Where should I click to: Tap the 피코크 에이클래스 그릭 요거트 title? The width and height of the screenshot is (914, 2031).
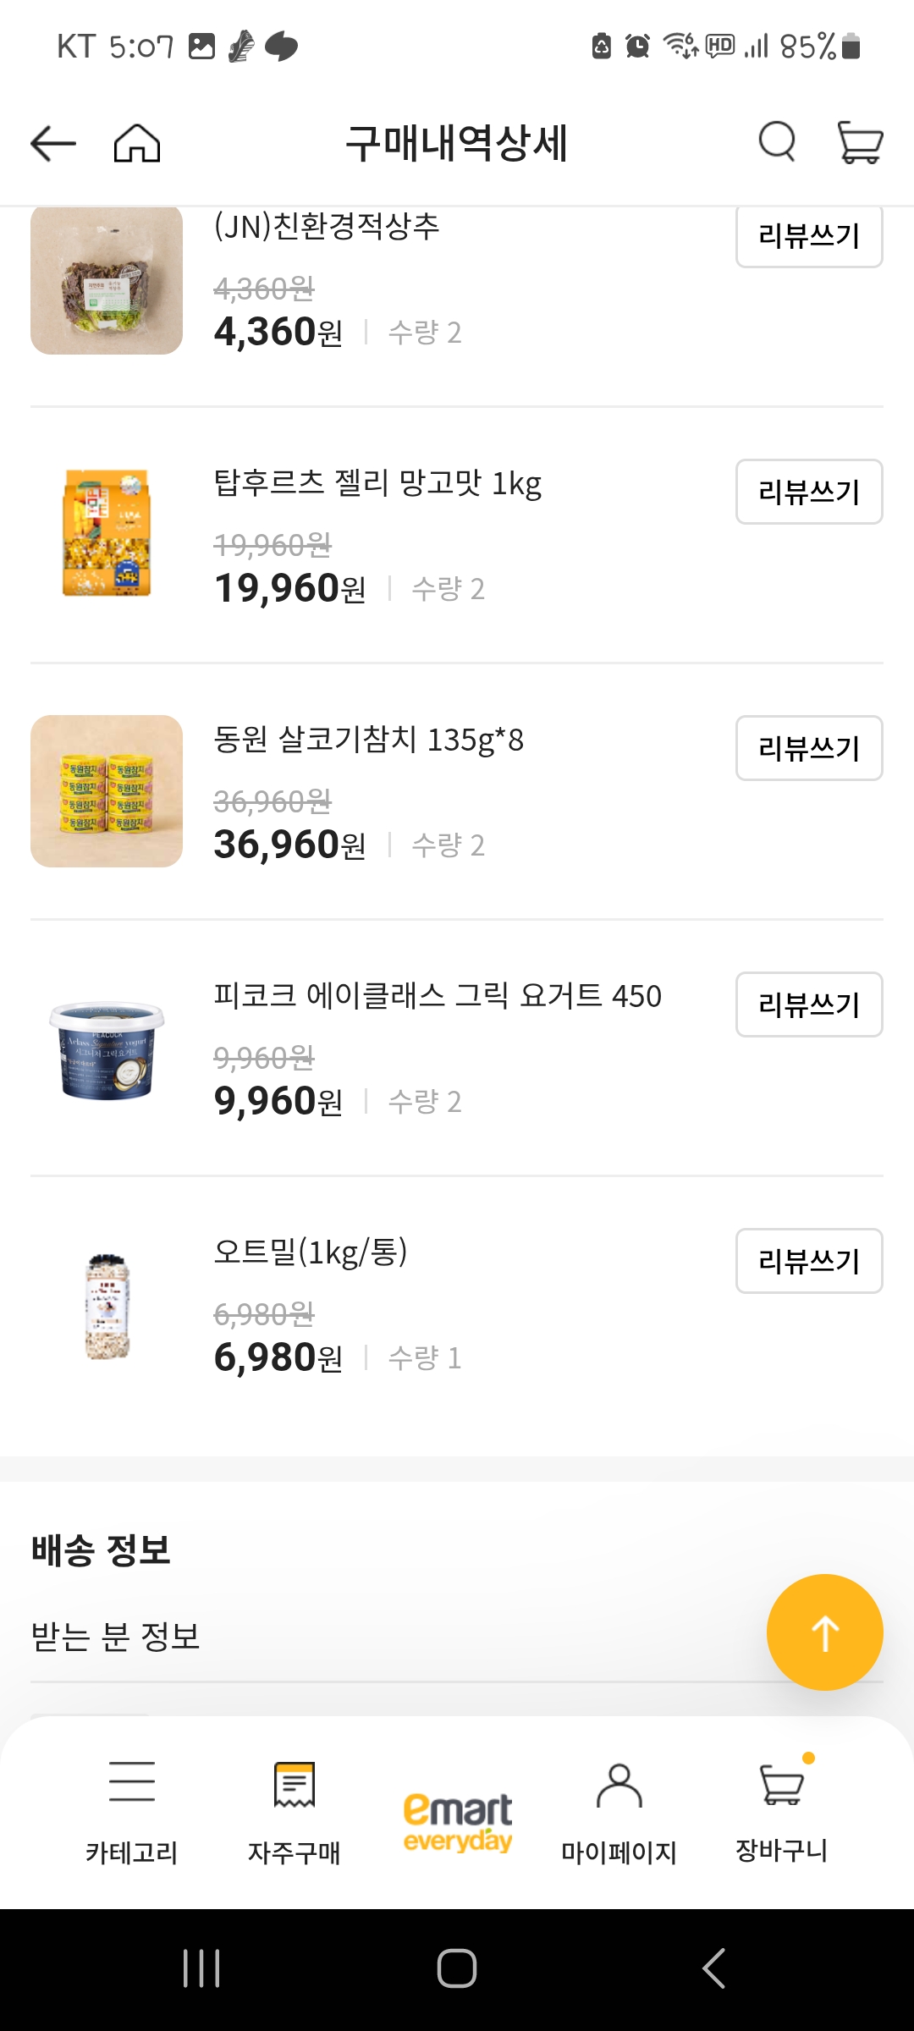tap(438, 996)
